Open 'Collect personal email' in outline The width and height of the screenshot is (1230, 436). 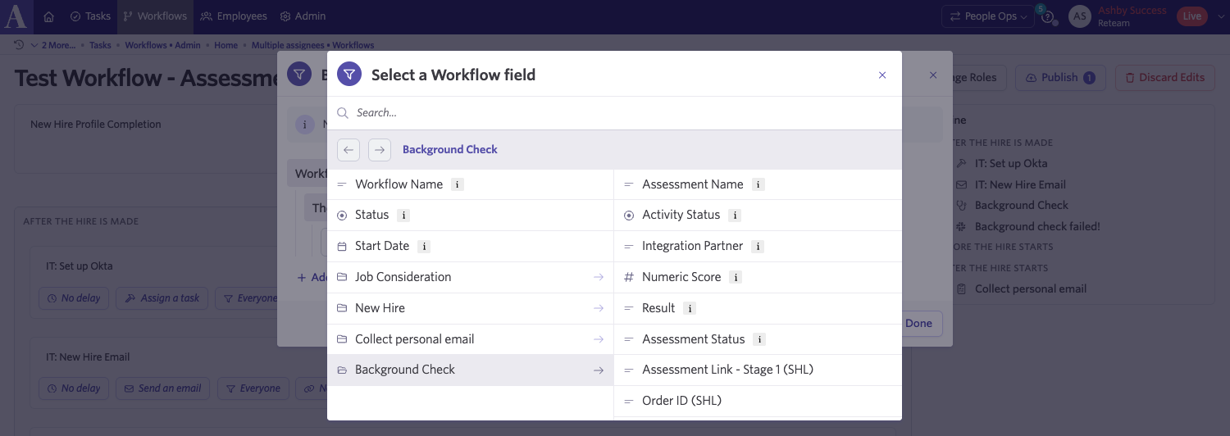1031,289
